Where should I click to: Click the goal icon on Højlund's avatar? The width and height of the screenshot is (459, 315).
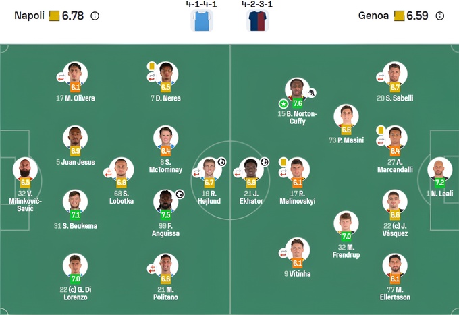click(x=221, y=162)
